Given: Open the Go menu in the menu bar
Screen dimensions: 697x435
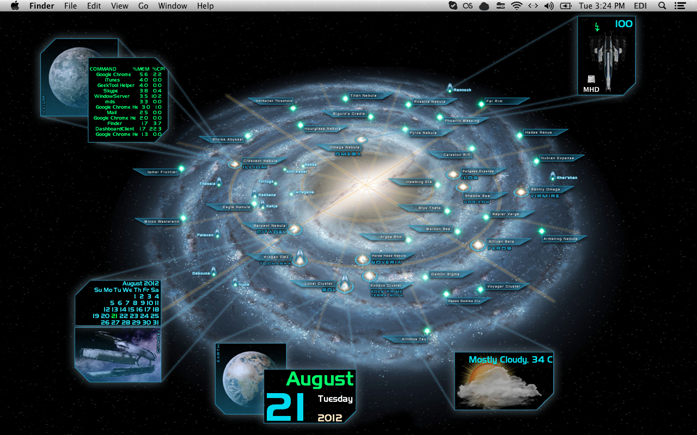Looking at the screenshot, I should pyautogui.click(x=143, y=5).
